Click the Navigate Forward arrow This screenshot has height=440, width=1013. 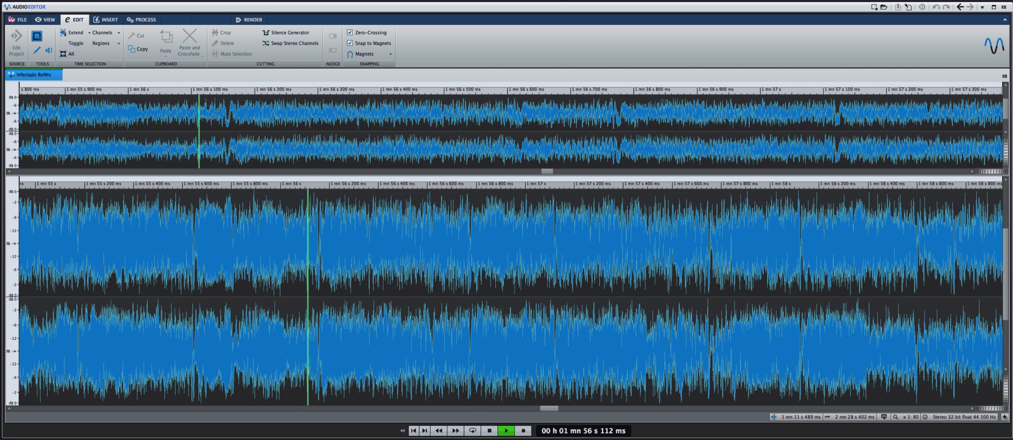970,7
